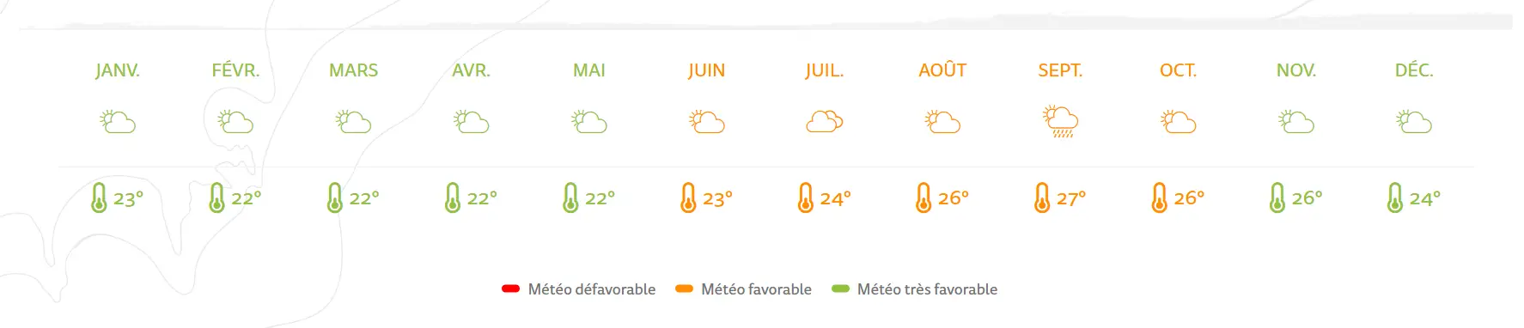Click the July cloudy weather icon
The width and height of the screenshot is (1524, 328).
825,122
